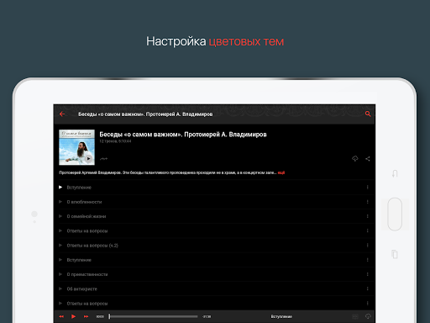The width and height of the screenshot is (430, 323).
Task: Go back using the red arrow
Action: click(62, 114)
